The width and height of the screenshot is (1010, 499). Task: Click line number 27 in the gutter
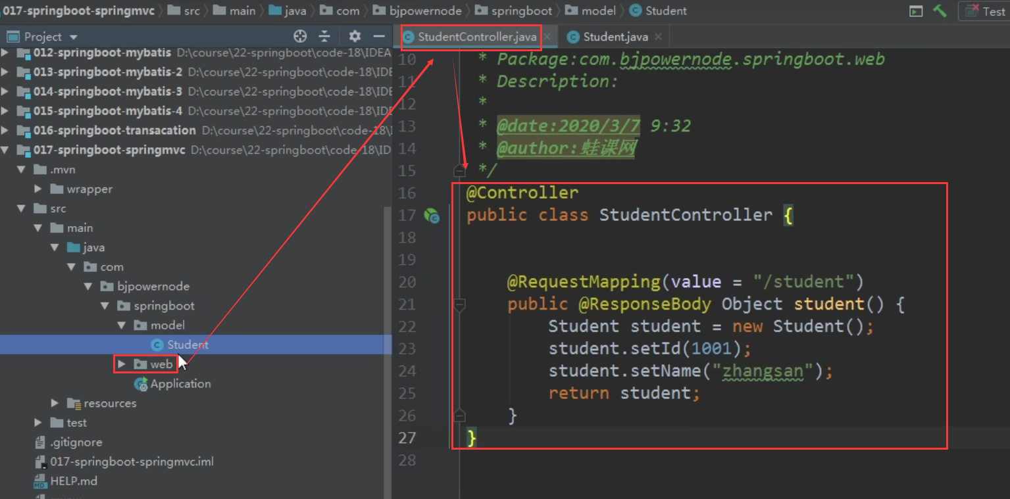(407, 438)
